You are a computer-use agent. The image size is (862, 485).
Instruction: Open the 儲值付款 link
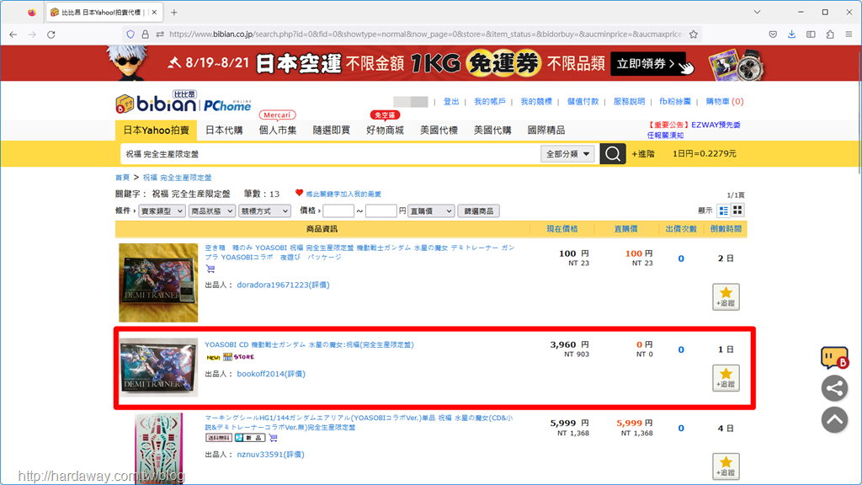[583, 102]
